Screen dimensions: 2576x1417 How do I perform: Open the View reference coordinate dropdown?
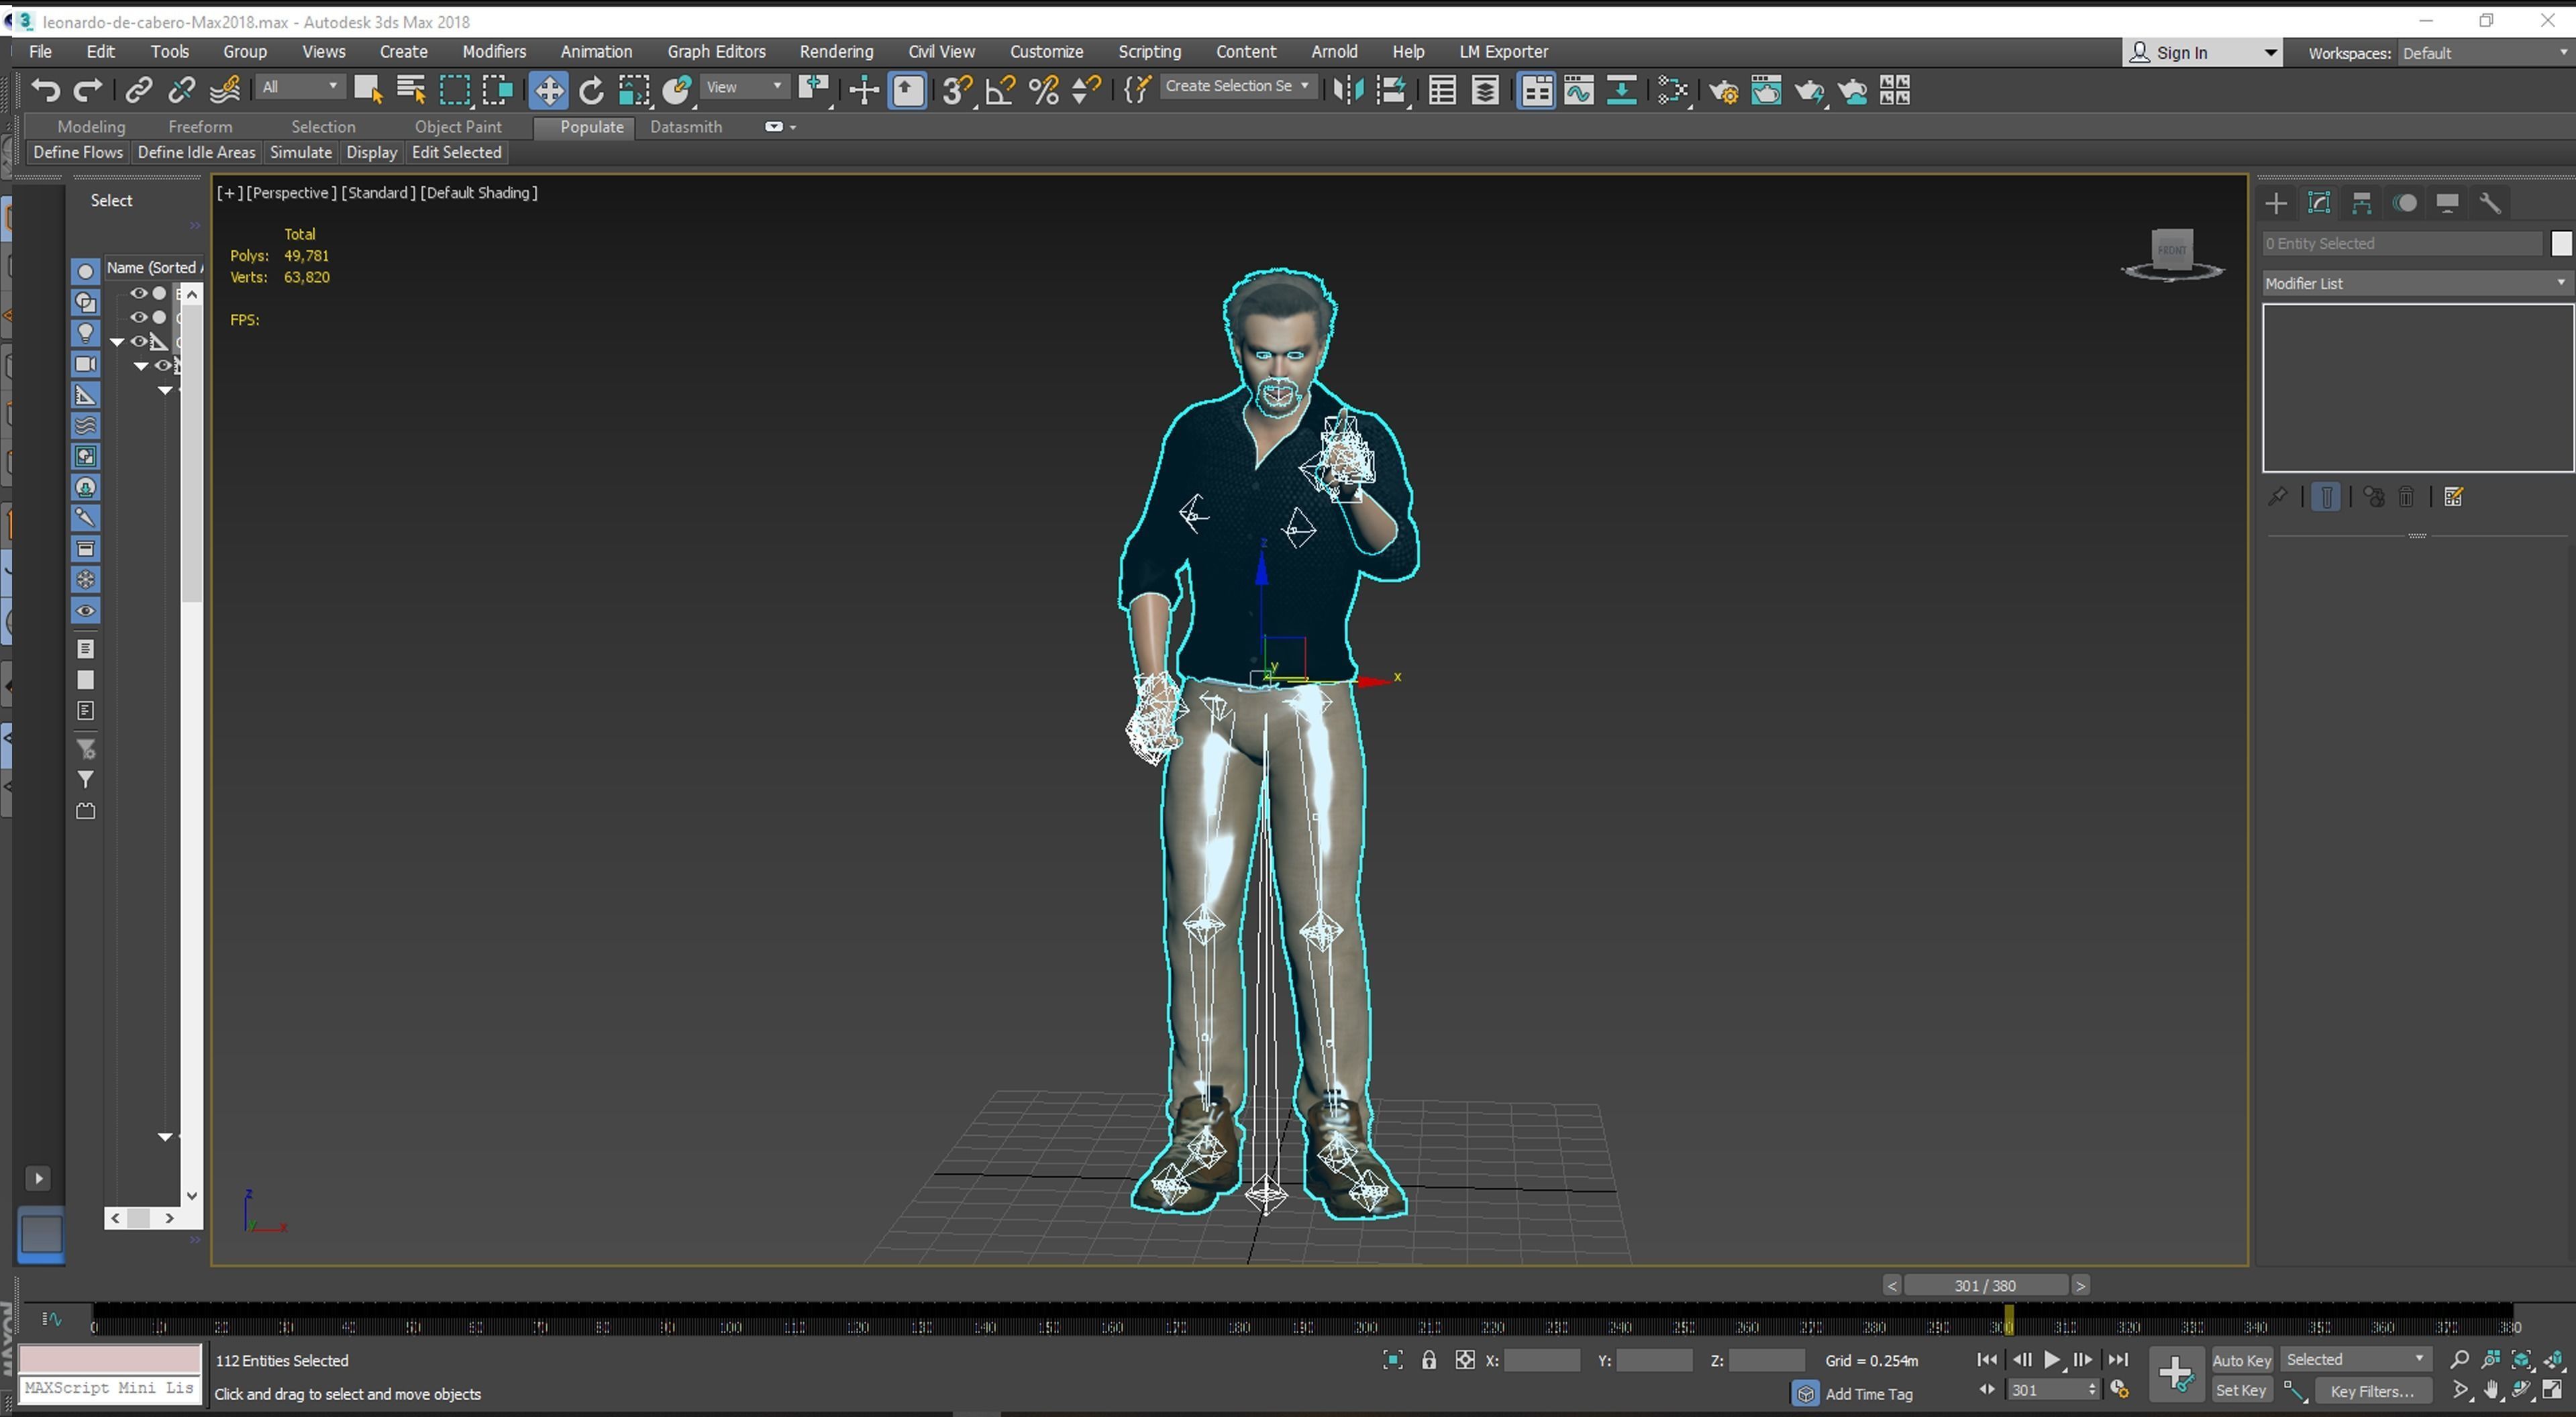tap(745, 87)
